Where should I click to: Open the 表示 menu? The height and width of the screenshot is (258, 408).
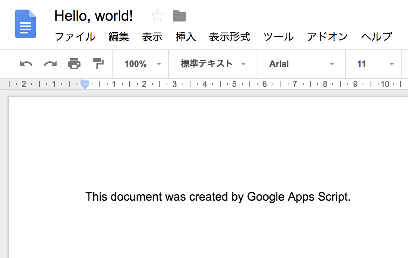pyautogui.click(x=152, y=37)
